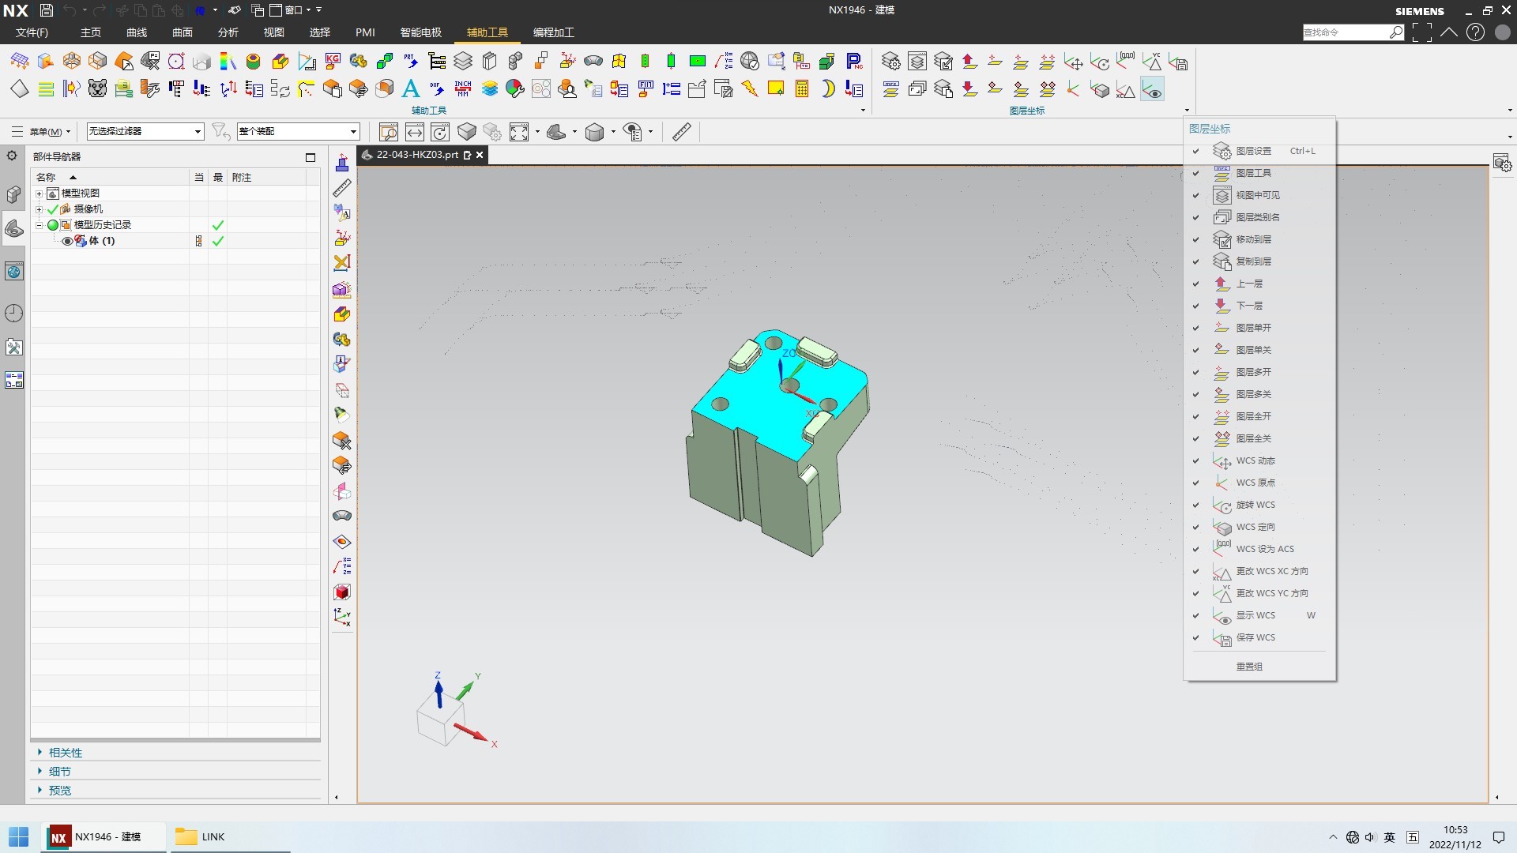This screenshot has height=853, width=1517.
Task: Click 重置组 at bottom of list
Action: [x=1249, y=667]
